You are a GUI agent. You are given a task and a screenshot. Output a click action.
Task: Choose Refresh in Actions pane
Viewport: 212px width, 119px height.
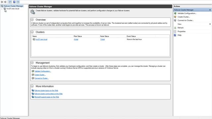[x=181, y=28]
